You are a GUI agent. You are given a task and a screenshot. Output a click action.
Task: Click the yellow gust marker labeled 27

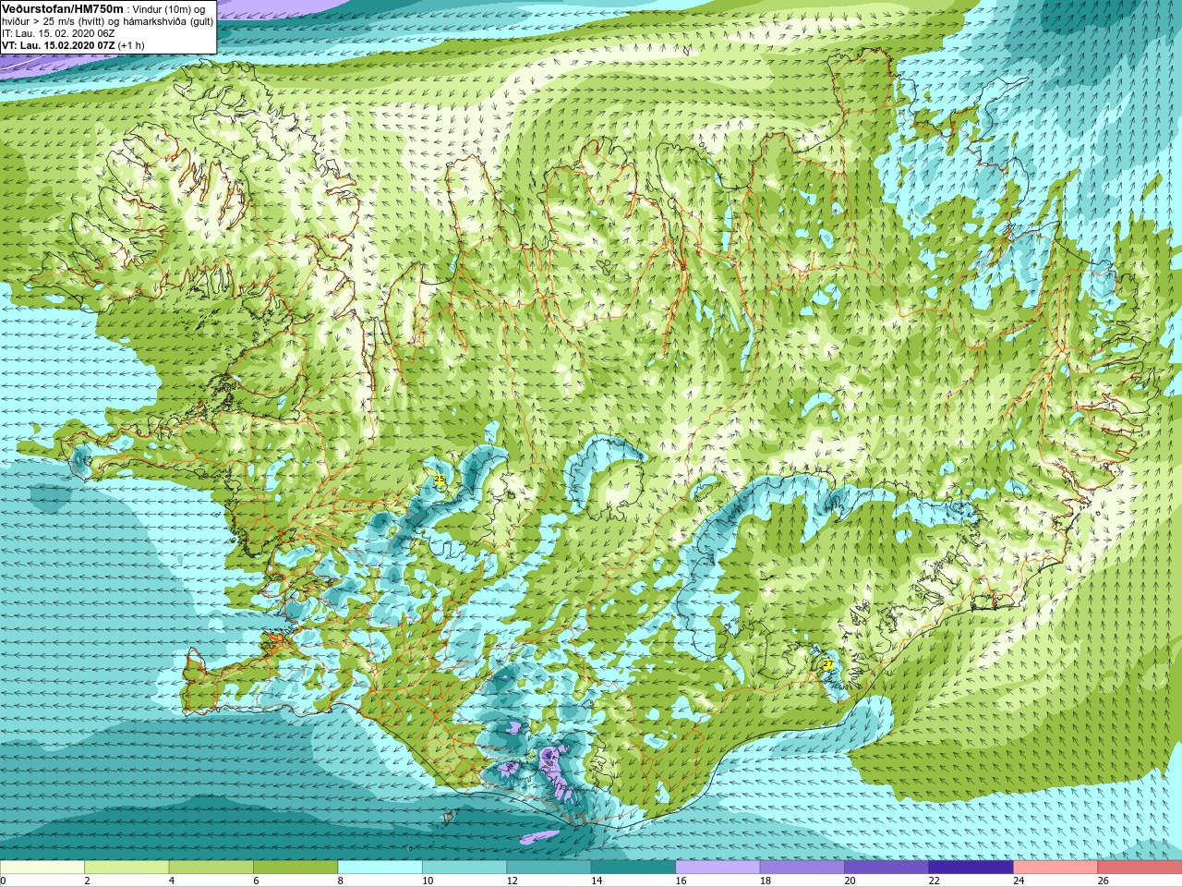point(827,664)
